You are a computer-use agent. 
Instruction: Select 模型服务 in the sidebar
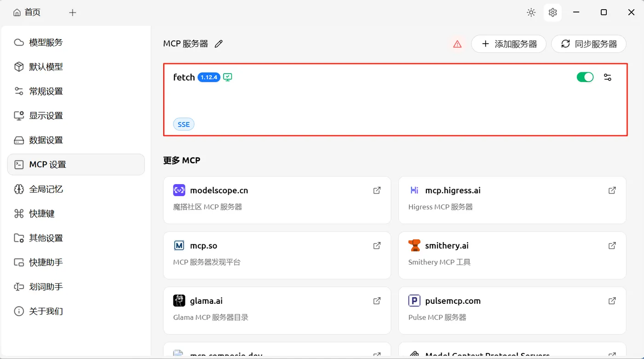pyautogui.click(x=46, y=42)
